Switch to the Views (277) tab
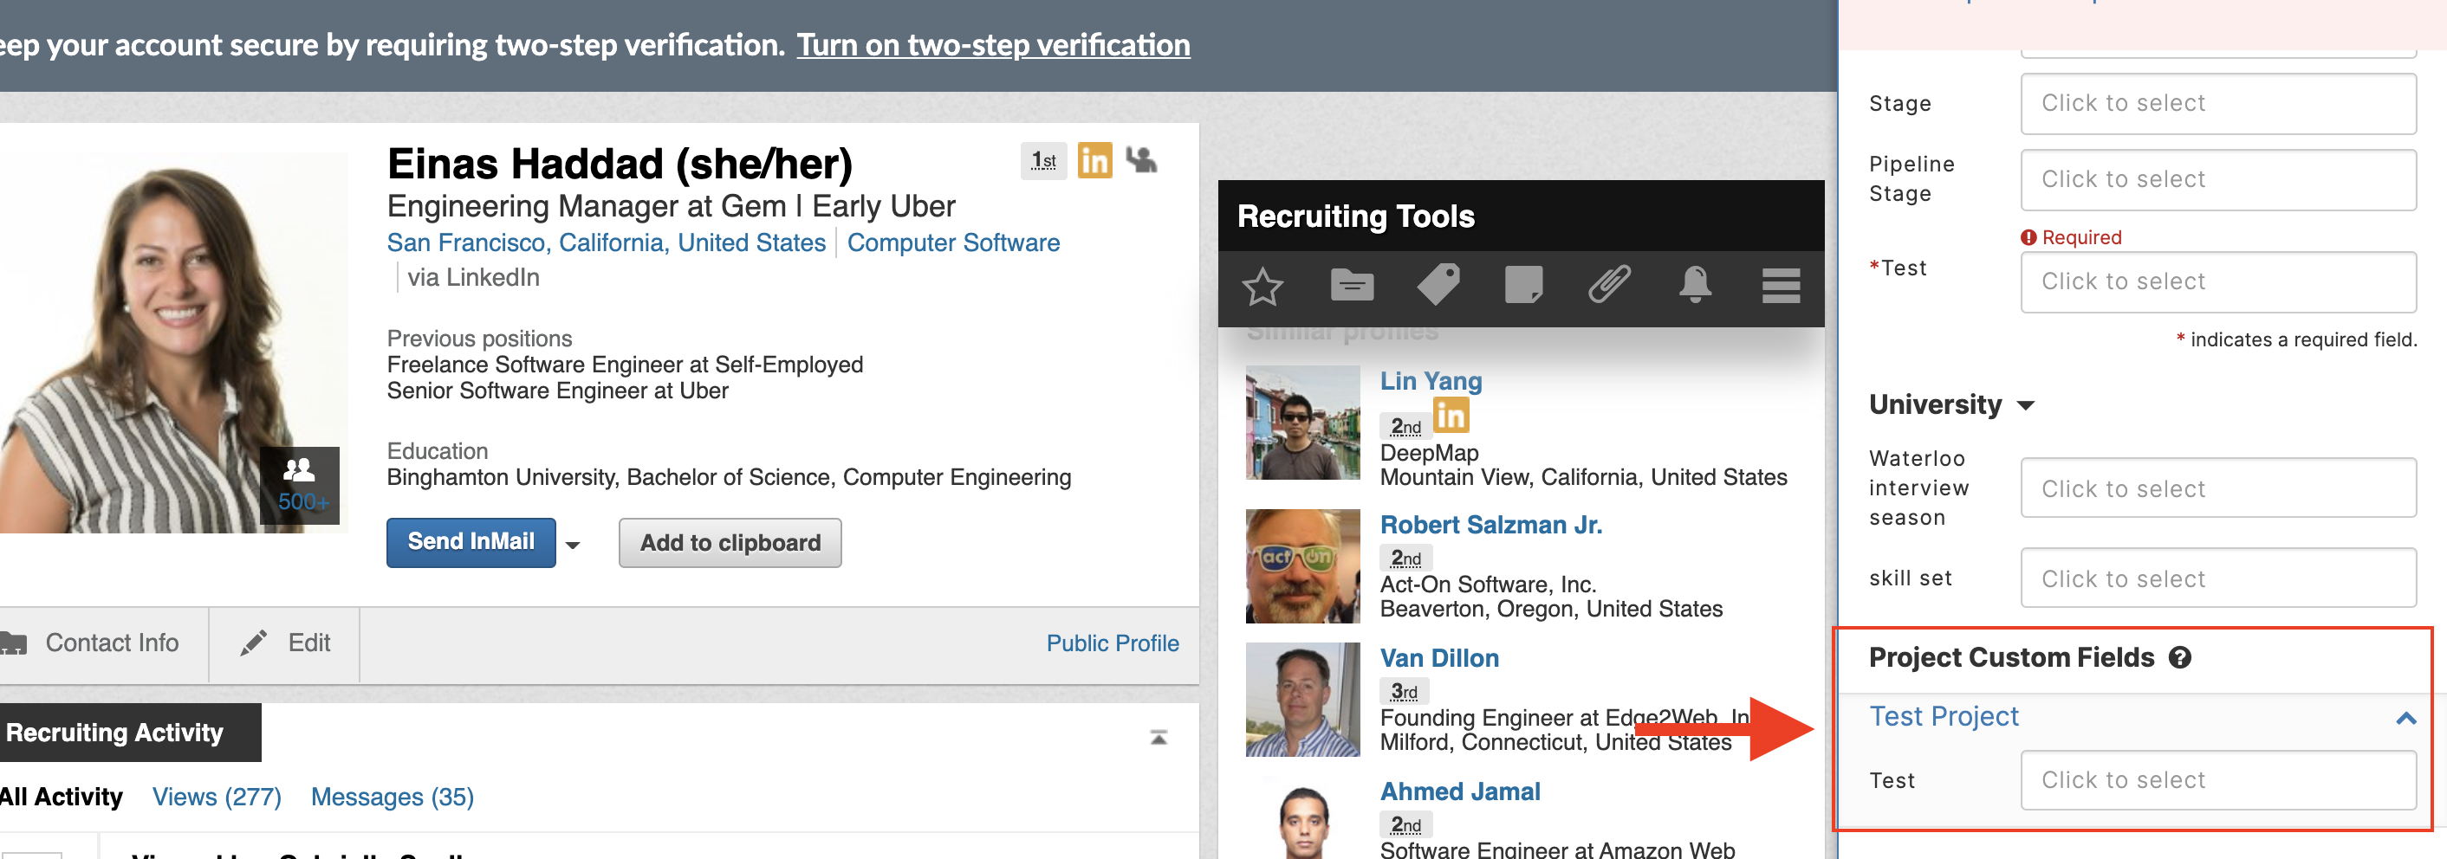Image resolution: width=2447 pixels, height=859 pixels. (x=217, y=797)
